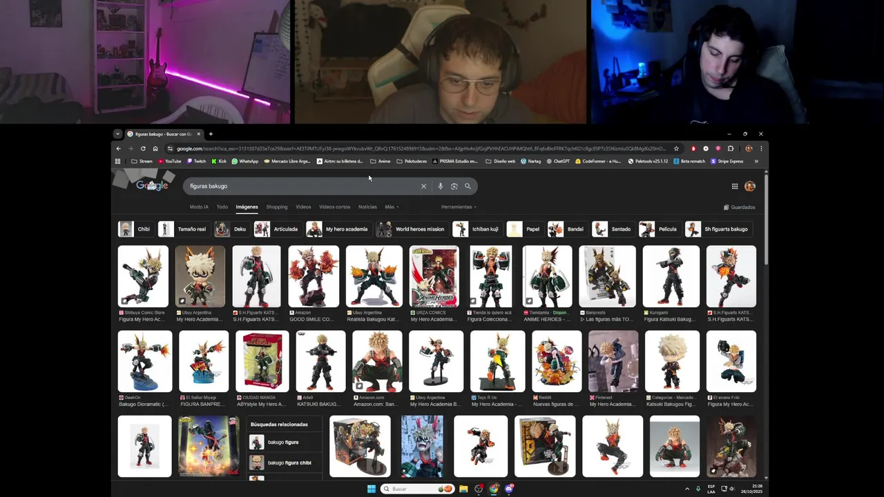Click the Google logo

(152, 186)
